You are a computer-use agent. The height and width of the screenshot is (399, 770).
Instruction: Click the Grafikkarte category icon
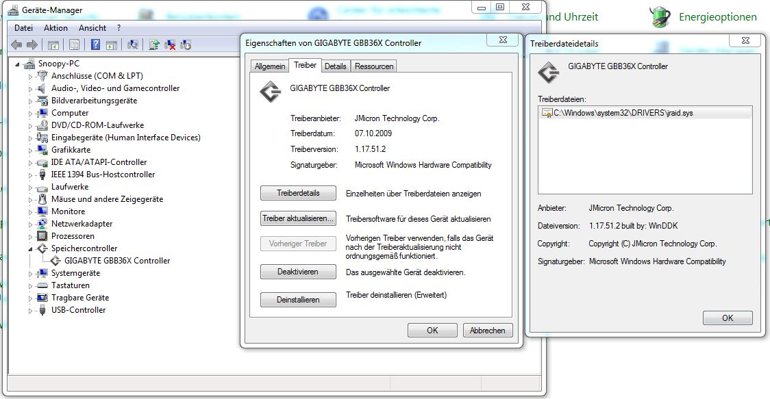[42, 150]
